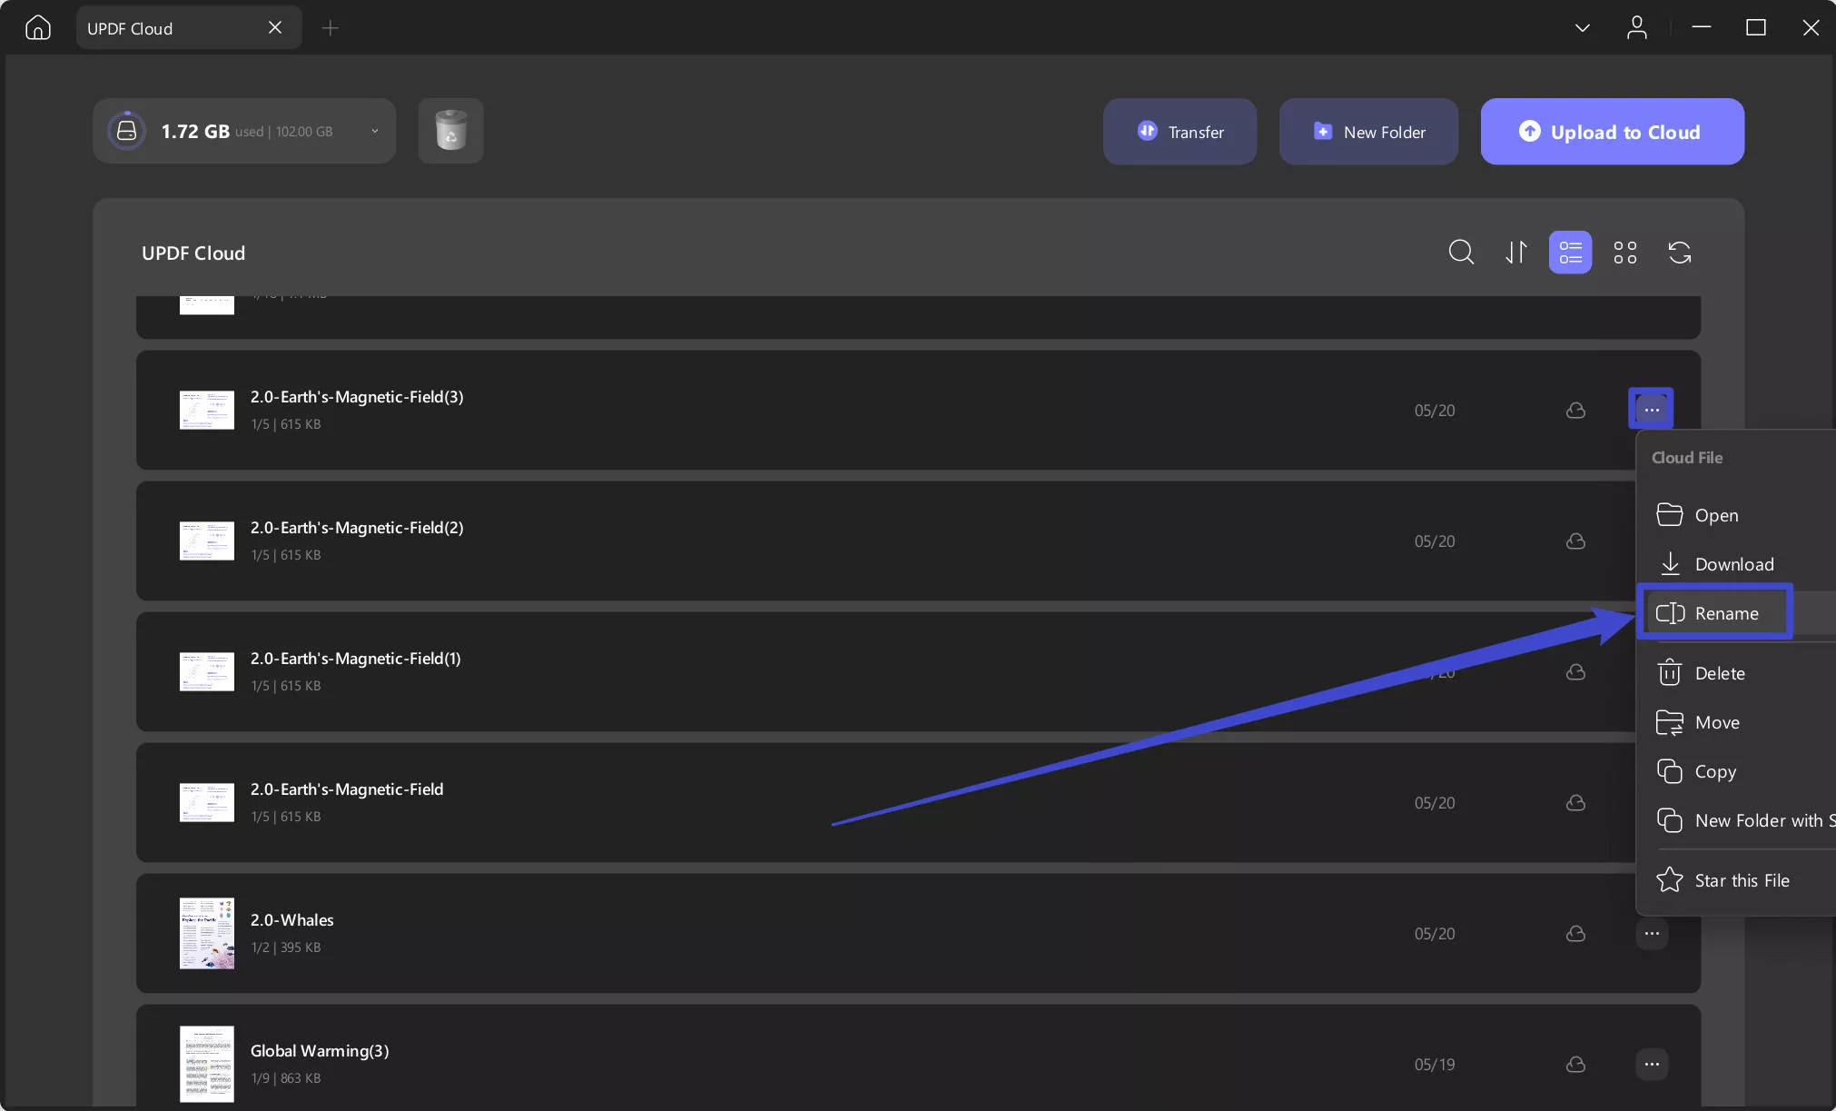Close the UPDF Cloud tab
The width and height of the screenshot is (1836, 1111).
tap(275, 28)
